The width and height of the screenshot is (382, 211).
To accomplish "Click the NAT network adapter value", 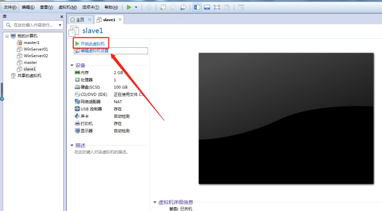I will click(x=118, y=102).
